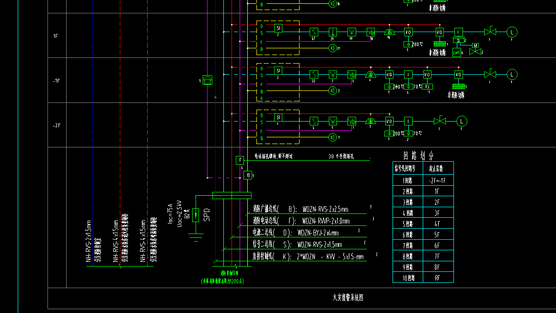Select the '2*WDZN-KVV-5x1.5-mm' control line text
Screen dimensions: 556x313
(x=330, y=257)
